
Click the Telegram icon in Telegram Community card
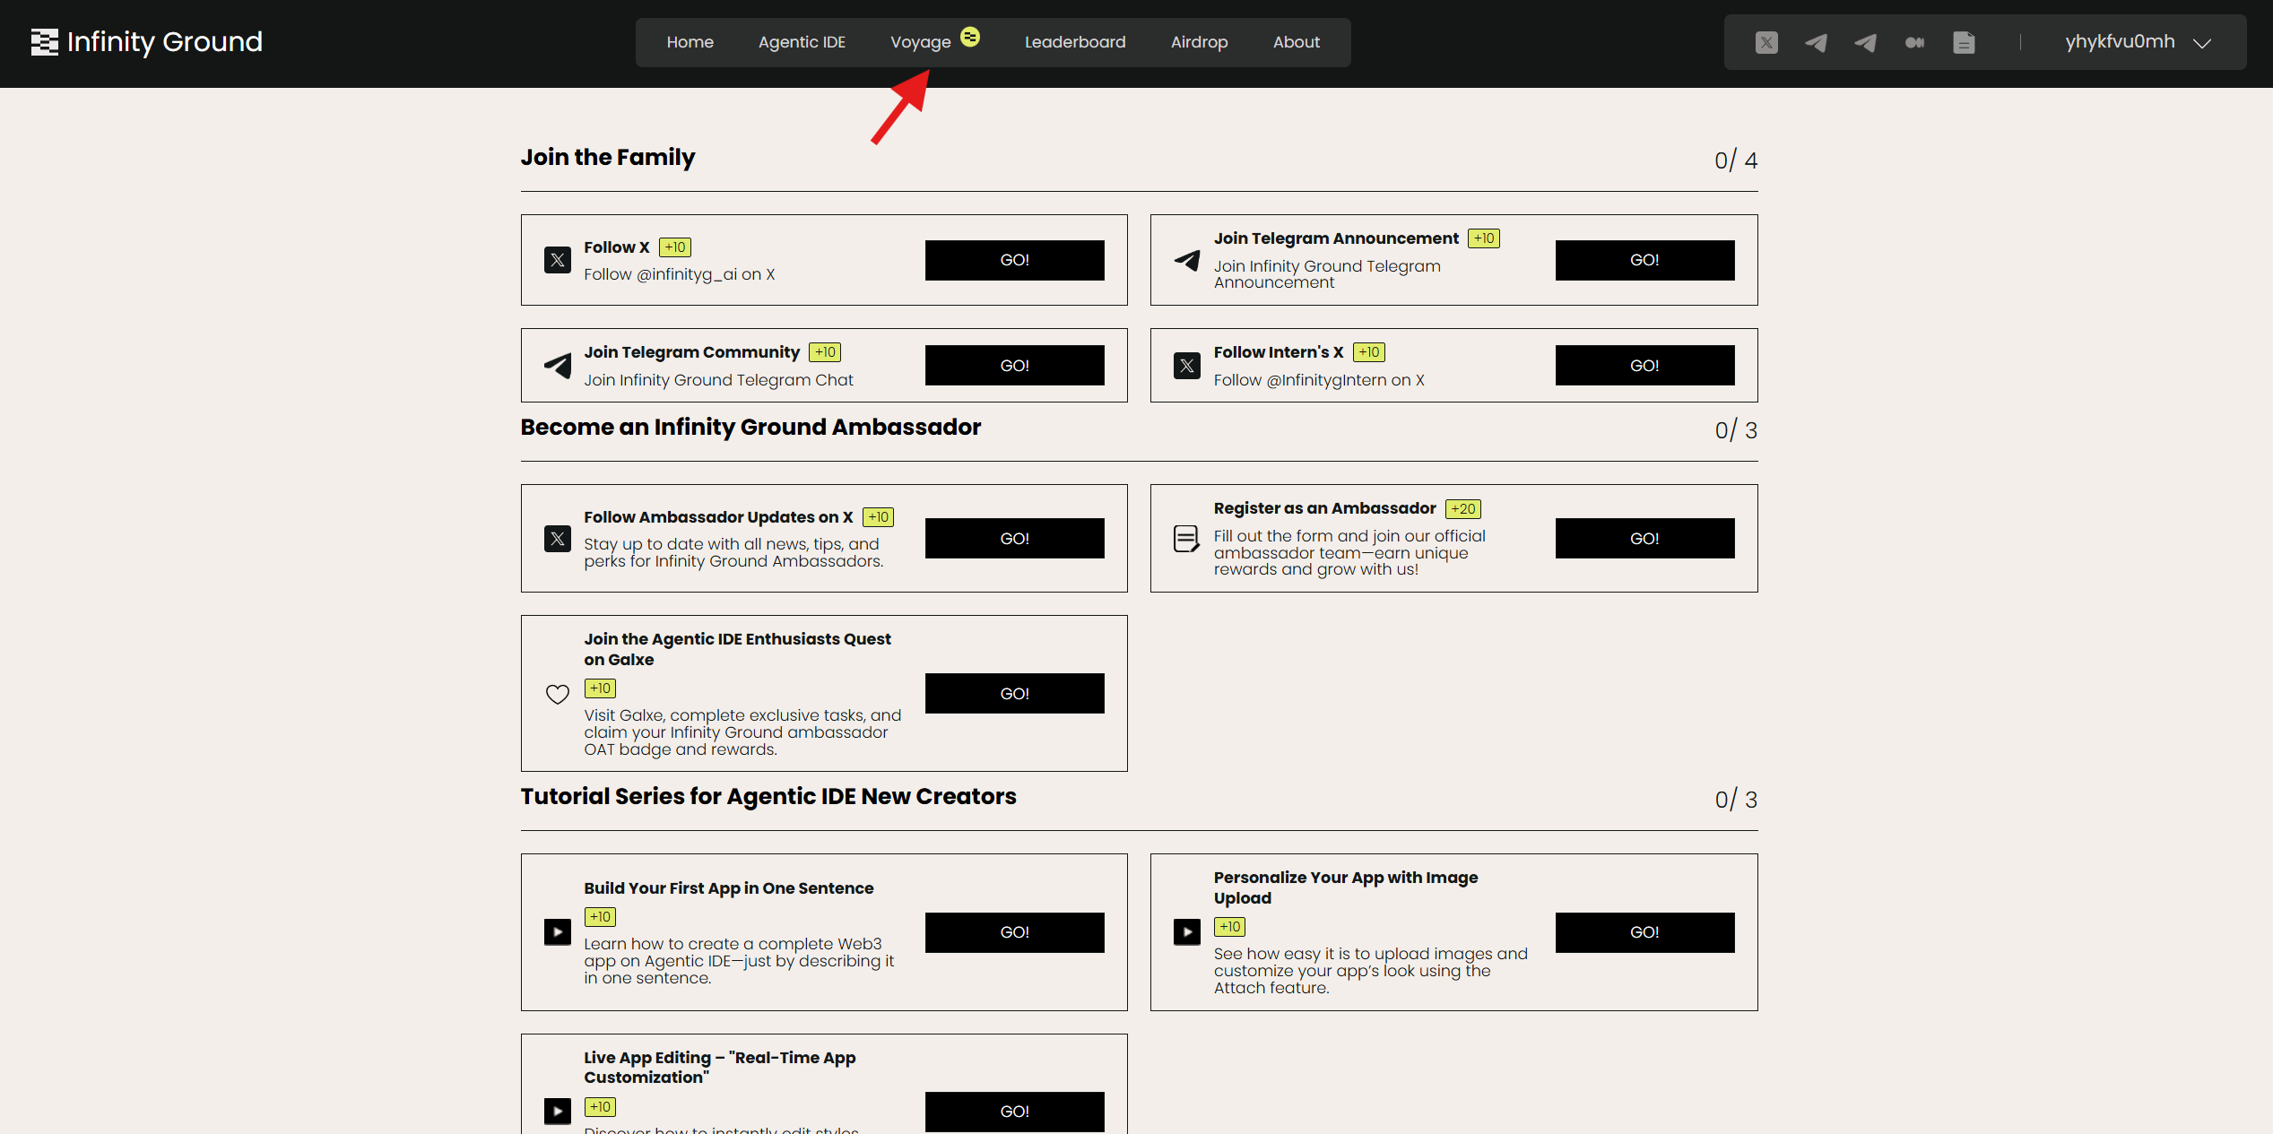pos(558,365)
